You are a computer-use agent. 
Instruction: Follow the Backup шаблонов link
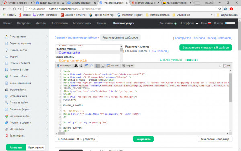point(219,38)
